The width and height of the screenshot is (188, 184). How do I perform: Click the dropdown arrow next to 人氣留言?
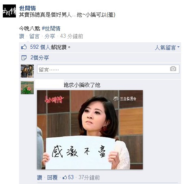point(178,47)
